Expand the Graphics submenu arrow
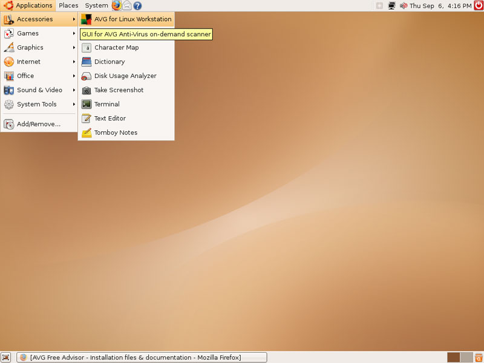 pos(74,48)
